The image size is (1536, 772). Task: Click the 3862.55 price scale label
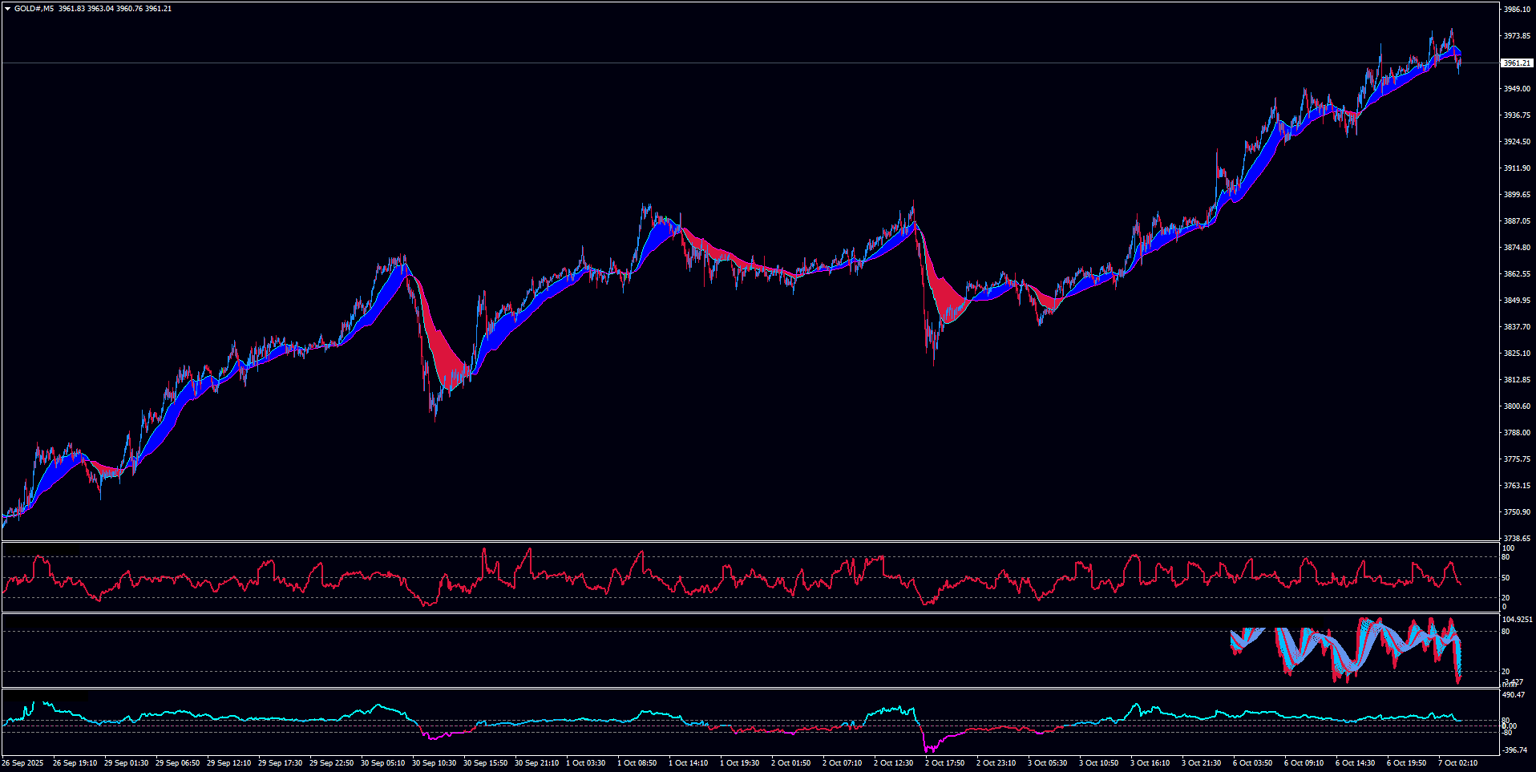pos(1517,274)
